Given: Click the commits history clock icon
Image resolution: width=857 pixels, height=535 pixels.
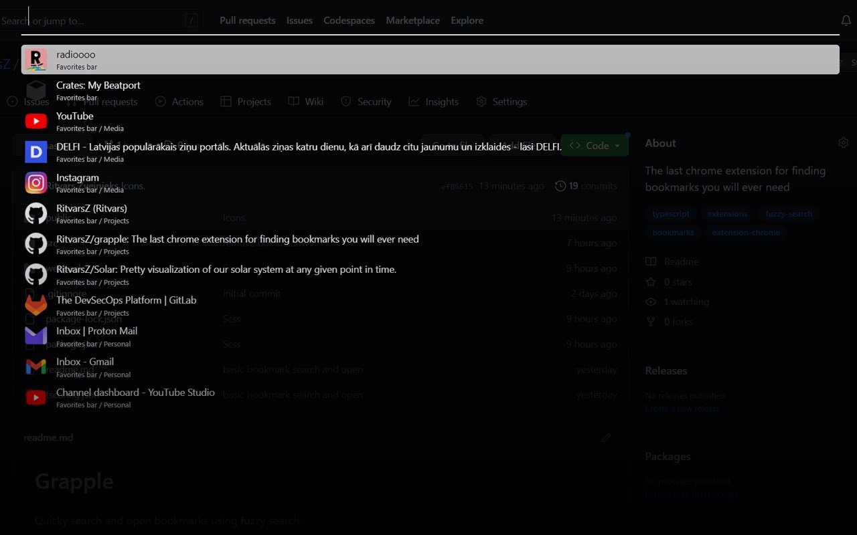Looking at the screenshot, I should (x=560, y=186).
